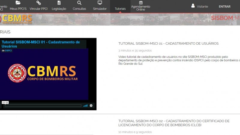Go to Vincular PPCI menu label
The height and width of the screenshot is (135, 240).
pos(39,9)
